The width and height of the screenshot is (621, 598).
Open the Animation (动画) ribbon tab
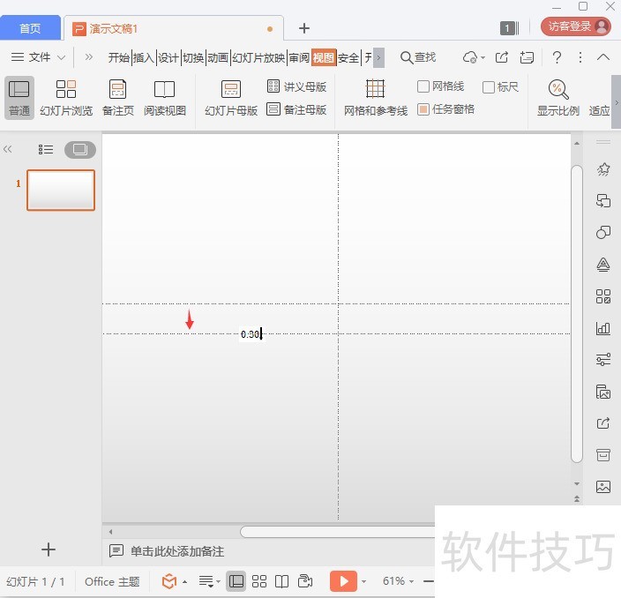tap(217, 58)
